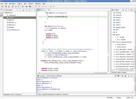This screenshot has height=99, width=136.
Task: Click the Debug bug icon in the toolbar
Action: pos(23,7)
